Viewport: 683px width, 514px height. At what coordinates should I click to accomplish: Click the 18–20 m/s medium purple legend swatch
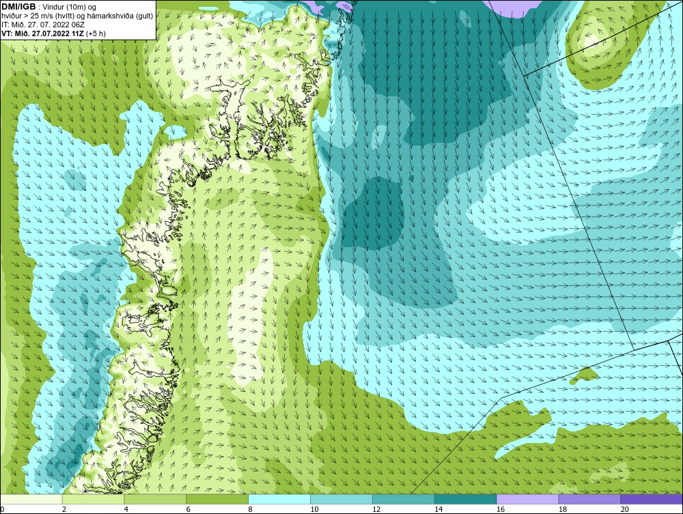coord(590,499)
